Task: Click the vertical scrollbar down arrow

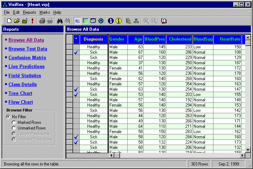Action: point(248,150)
